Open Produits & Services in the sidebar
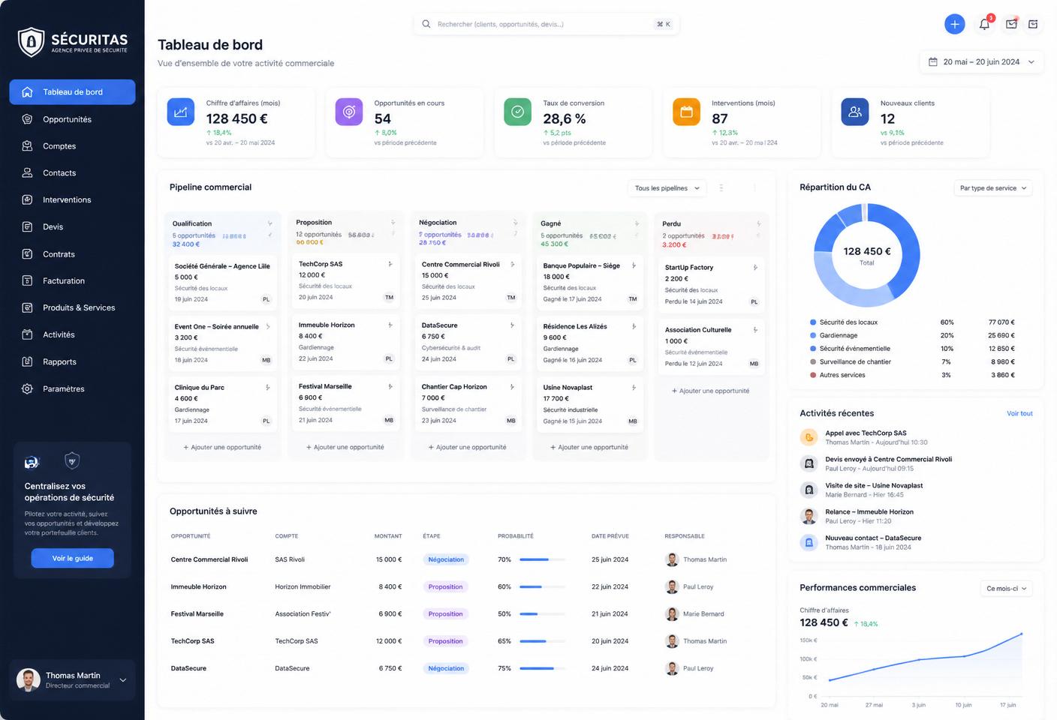The width and height of the screenshot is (1057, 720). pos(72,307)
